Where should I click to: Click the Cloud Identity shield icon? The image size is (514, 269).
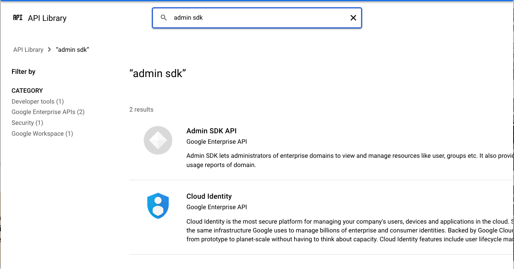(158, 206)
